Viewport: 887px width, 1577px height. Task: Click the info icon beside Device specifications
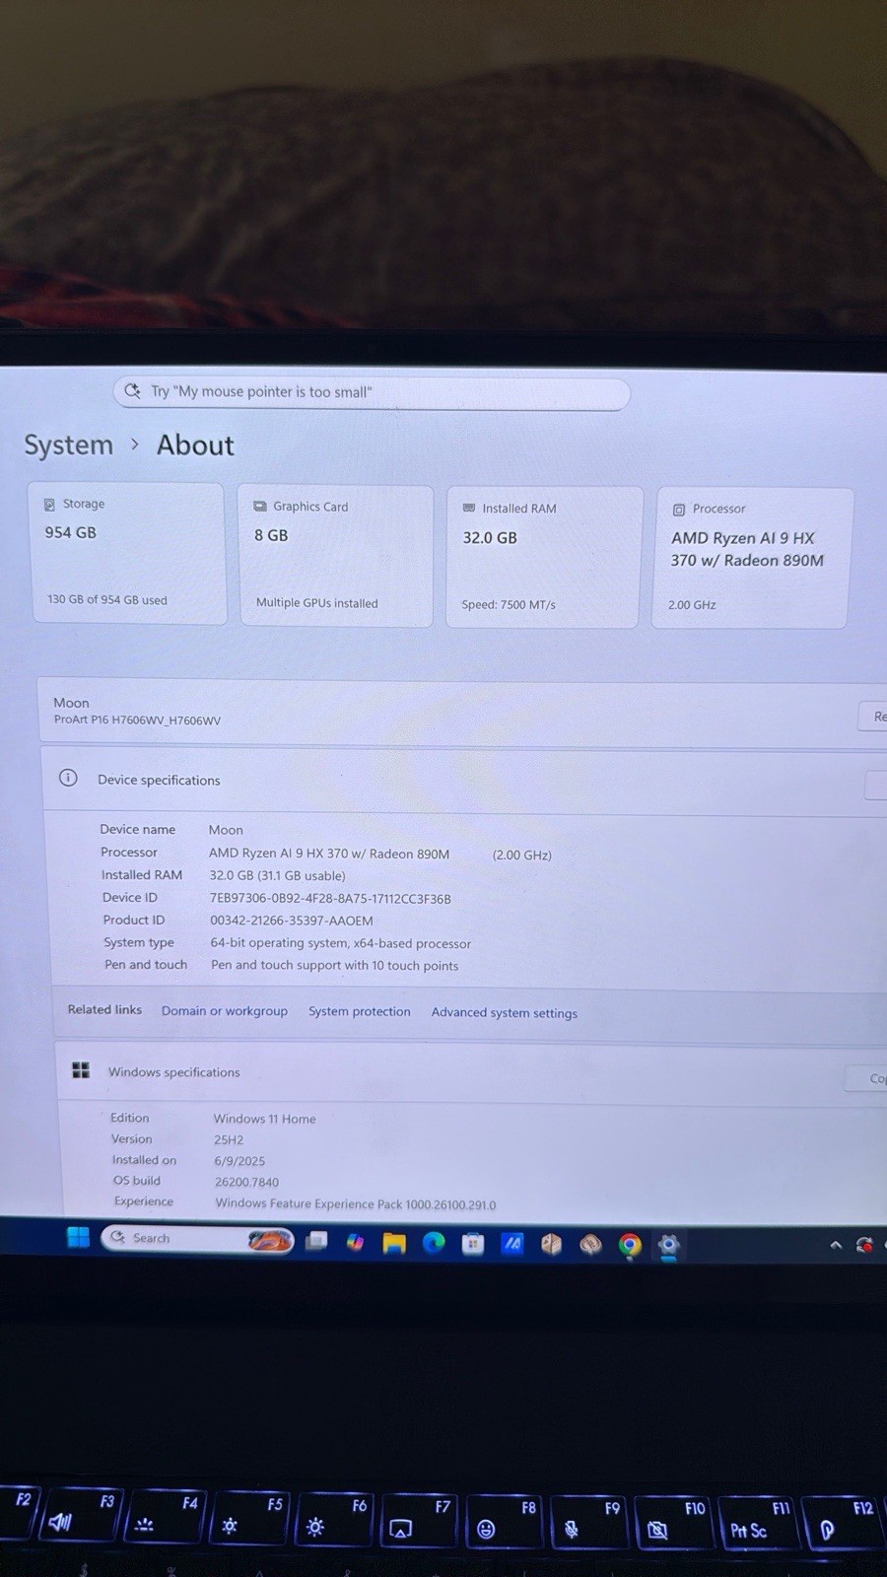68,778
